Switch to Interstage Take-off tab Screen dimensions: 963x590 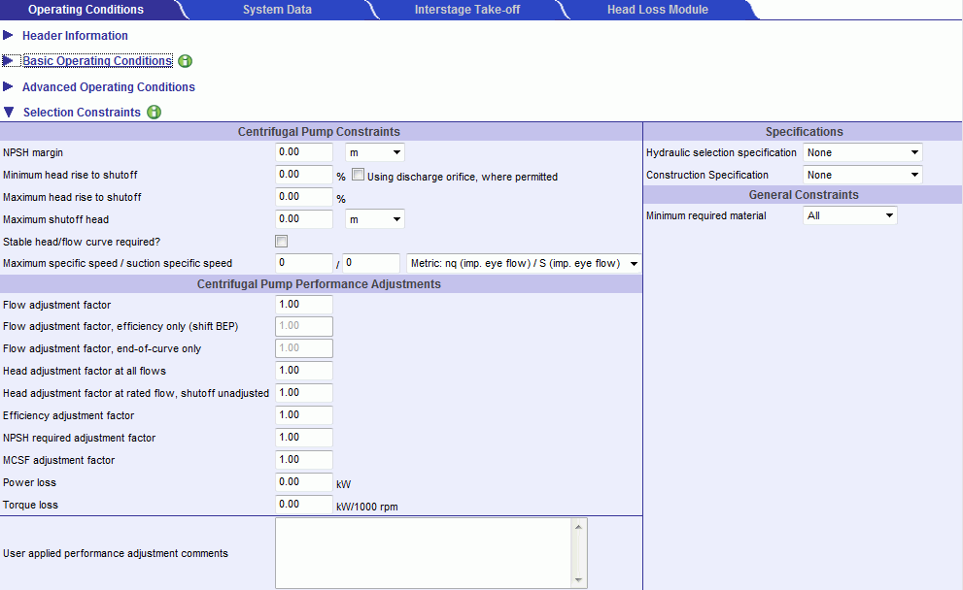coord(465,10)
